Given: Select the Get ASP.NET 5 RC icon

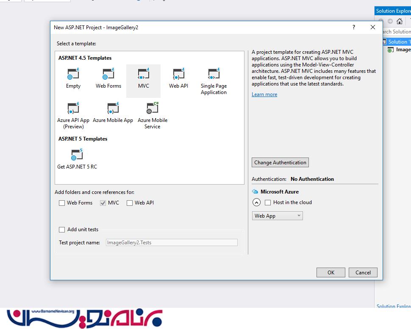Looking at the screenshot, I should [77, 155].
